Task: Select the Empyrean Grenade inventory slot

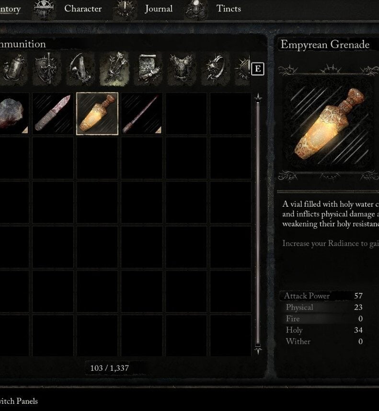Action: click(x=97, y=114)
